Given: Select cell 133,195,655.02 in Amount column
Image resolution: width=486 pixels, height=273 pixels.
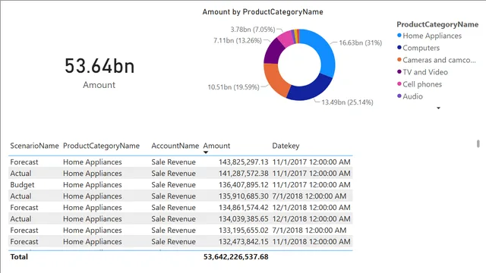Looking at the screenshot, I should pyautogui.click(x=243, y=231).
